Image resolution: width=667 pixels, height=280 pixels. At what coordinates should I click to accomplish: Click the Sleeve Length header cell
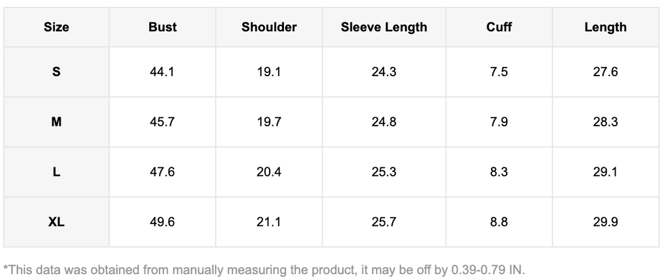tap(384, 27)
